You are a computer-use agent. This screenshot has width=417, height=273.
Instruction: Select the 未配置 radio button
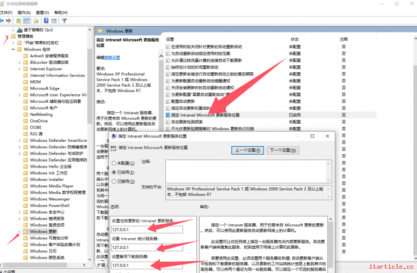click(x=113, y=163)
